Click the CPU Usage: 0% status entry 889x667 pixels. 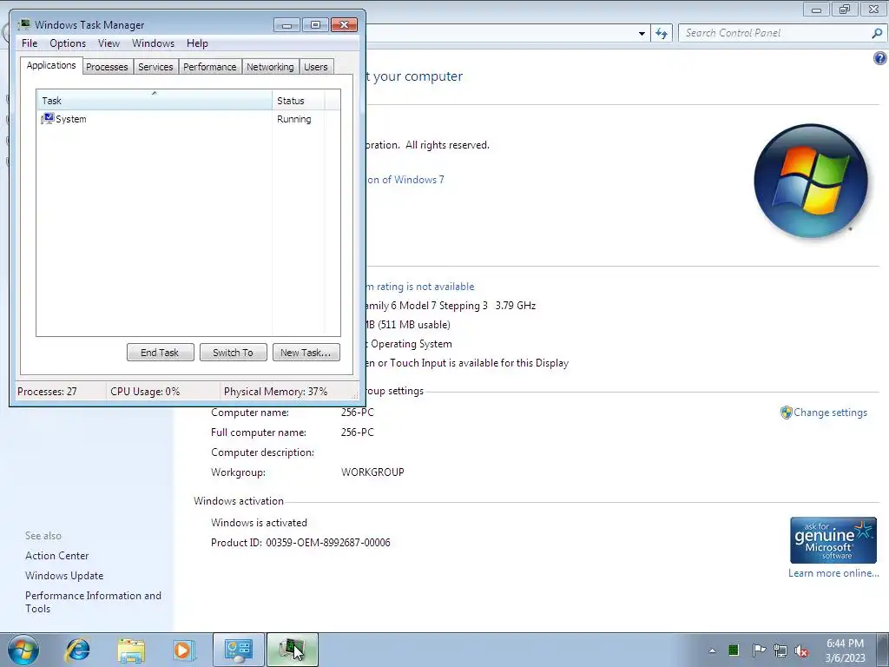point(145,392)
